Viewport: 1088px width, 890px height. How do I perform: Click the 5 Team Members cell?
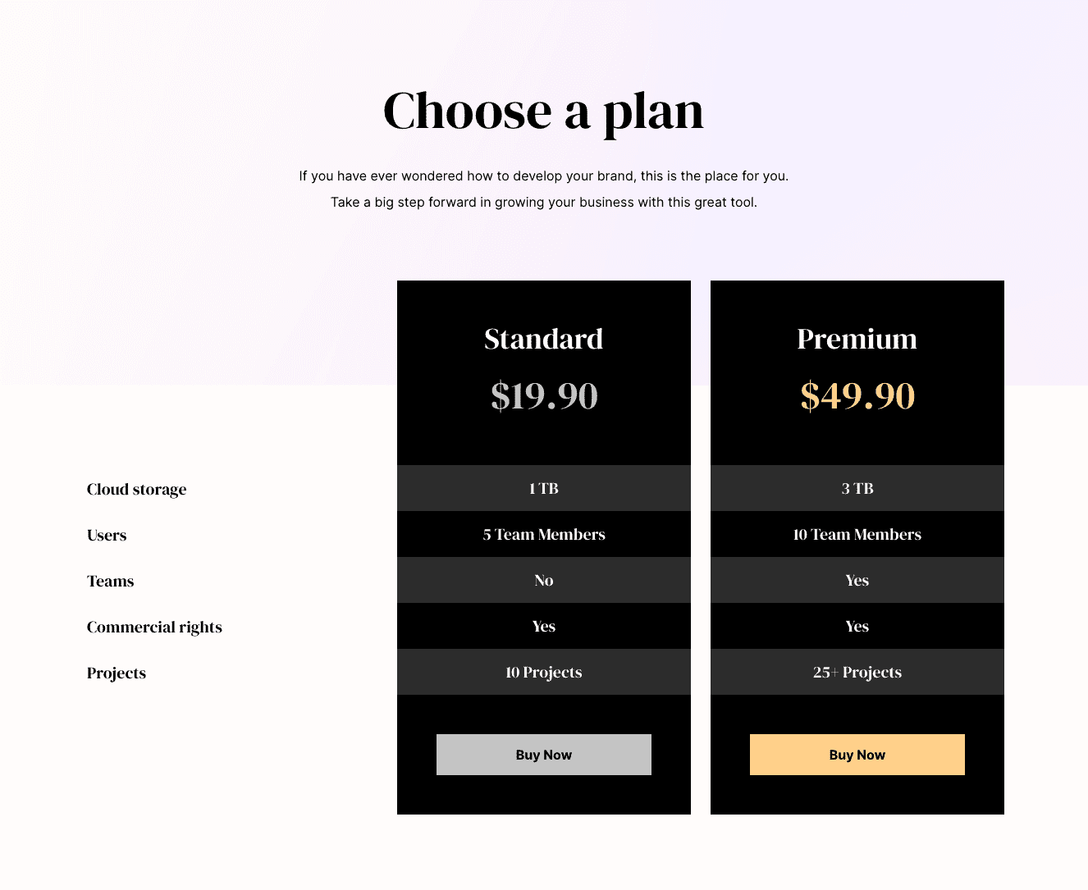544,534
